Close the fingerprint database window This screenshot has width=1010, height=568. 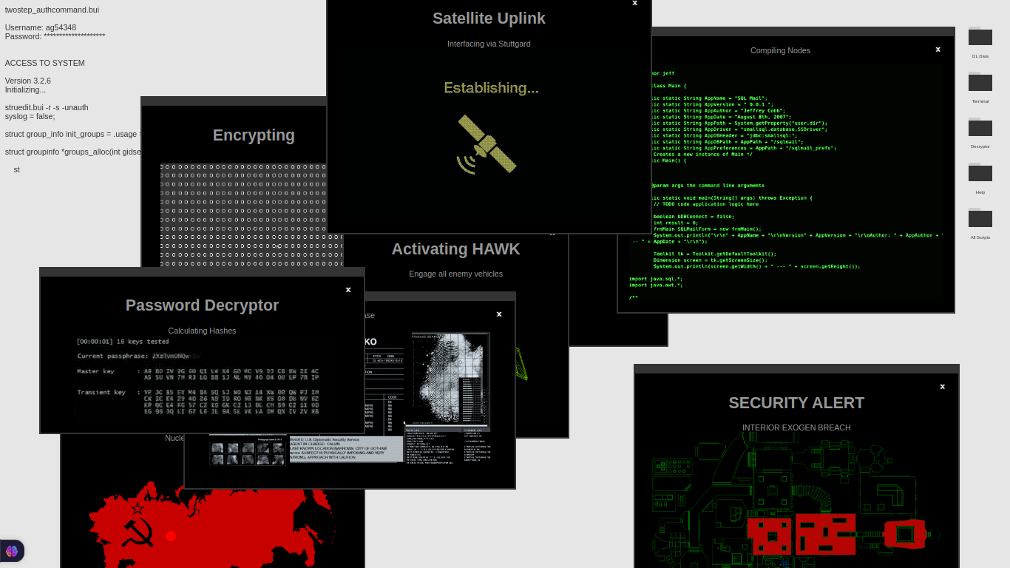point(499,314)
